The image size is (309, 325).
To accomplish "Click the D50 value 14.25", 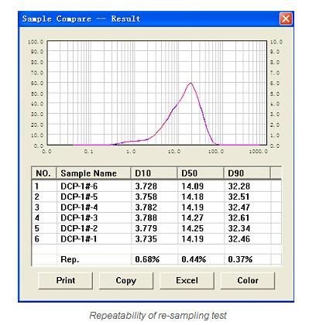I will pyautogui.click(x=192, y=228).
